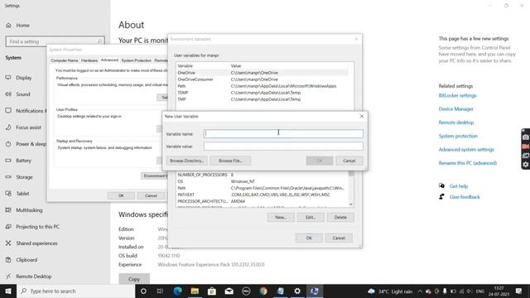Click the system variables scroll-down arrow
The width and height of the screenshot is (530, 298).
click(351, 204)
